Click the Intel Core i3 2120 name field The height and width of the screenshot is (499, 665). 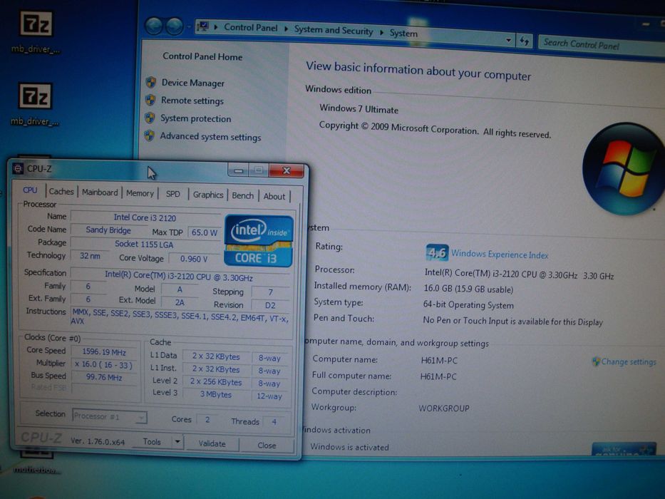pos(145,217)
